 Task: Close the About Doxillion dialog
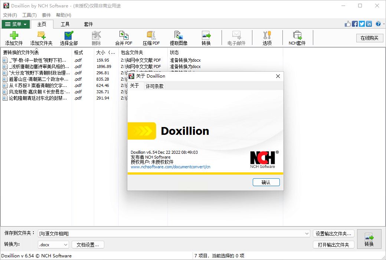pyautogui.click(x=278, y=76)
